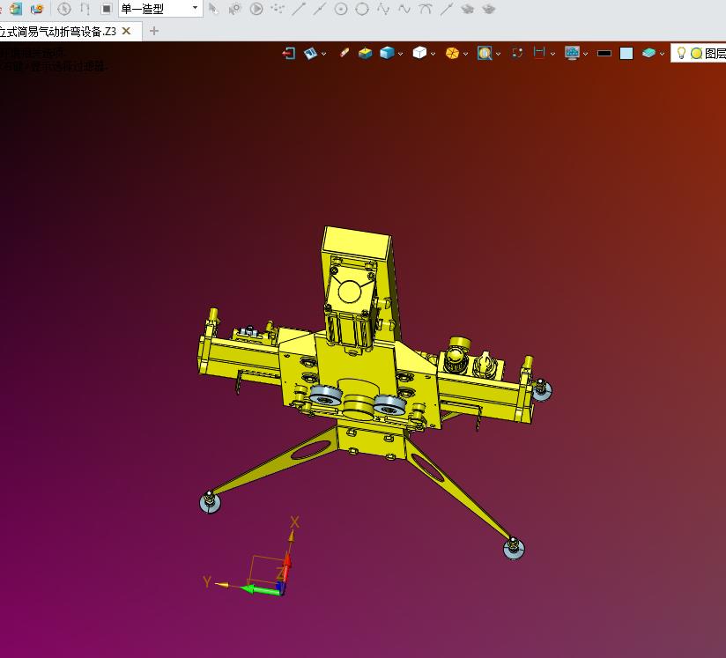Expand the arrow beside the magnifier icon
Screen dimensions: 726x658
(x=498, y=54)
